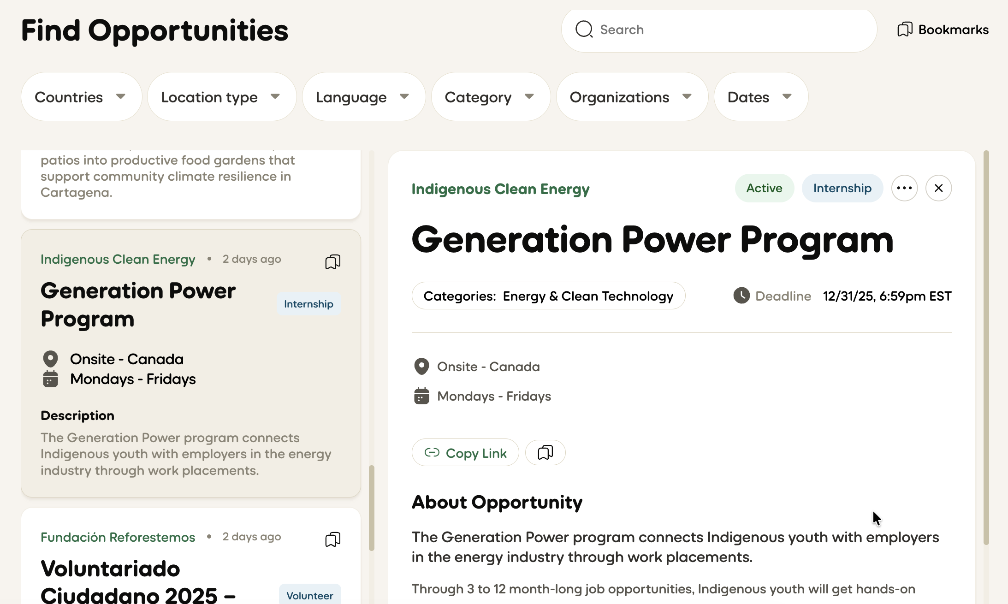Screen dimensions: 1008x604
Task: Expand the Organizations filter
Action: [631, 96]
